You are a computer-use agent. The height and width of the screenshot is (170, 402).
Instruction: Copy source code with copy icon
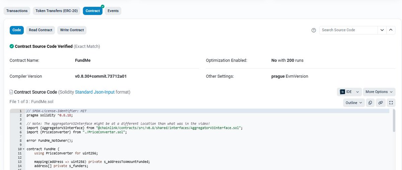[370, 103]
